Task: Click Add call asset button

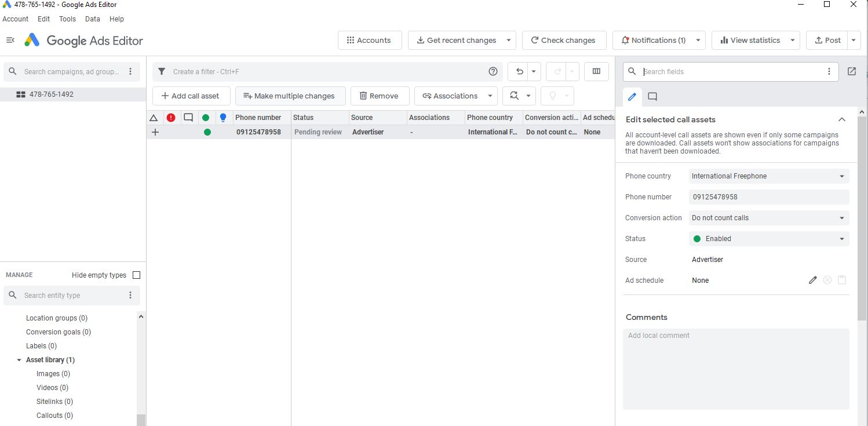Action: [191, 96]
